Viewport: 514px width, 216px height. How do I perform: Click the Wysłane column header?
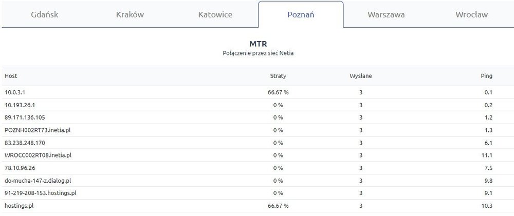(361, 76)
